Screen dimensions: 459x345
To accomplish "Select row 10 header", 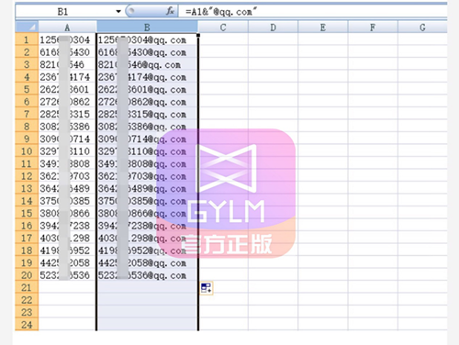I will click(x=27, y=151).
